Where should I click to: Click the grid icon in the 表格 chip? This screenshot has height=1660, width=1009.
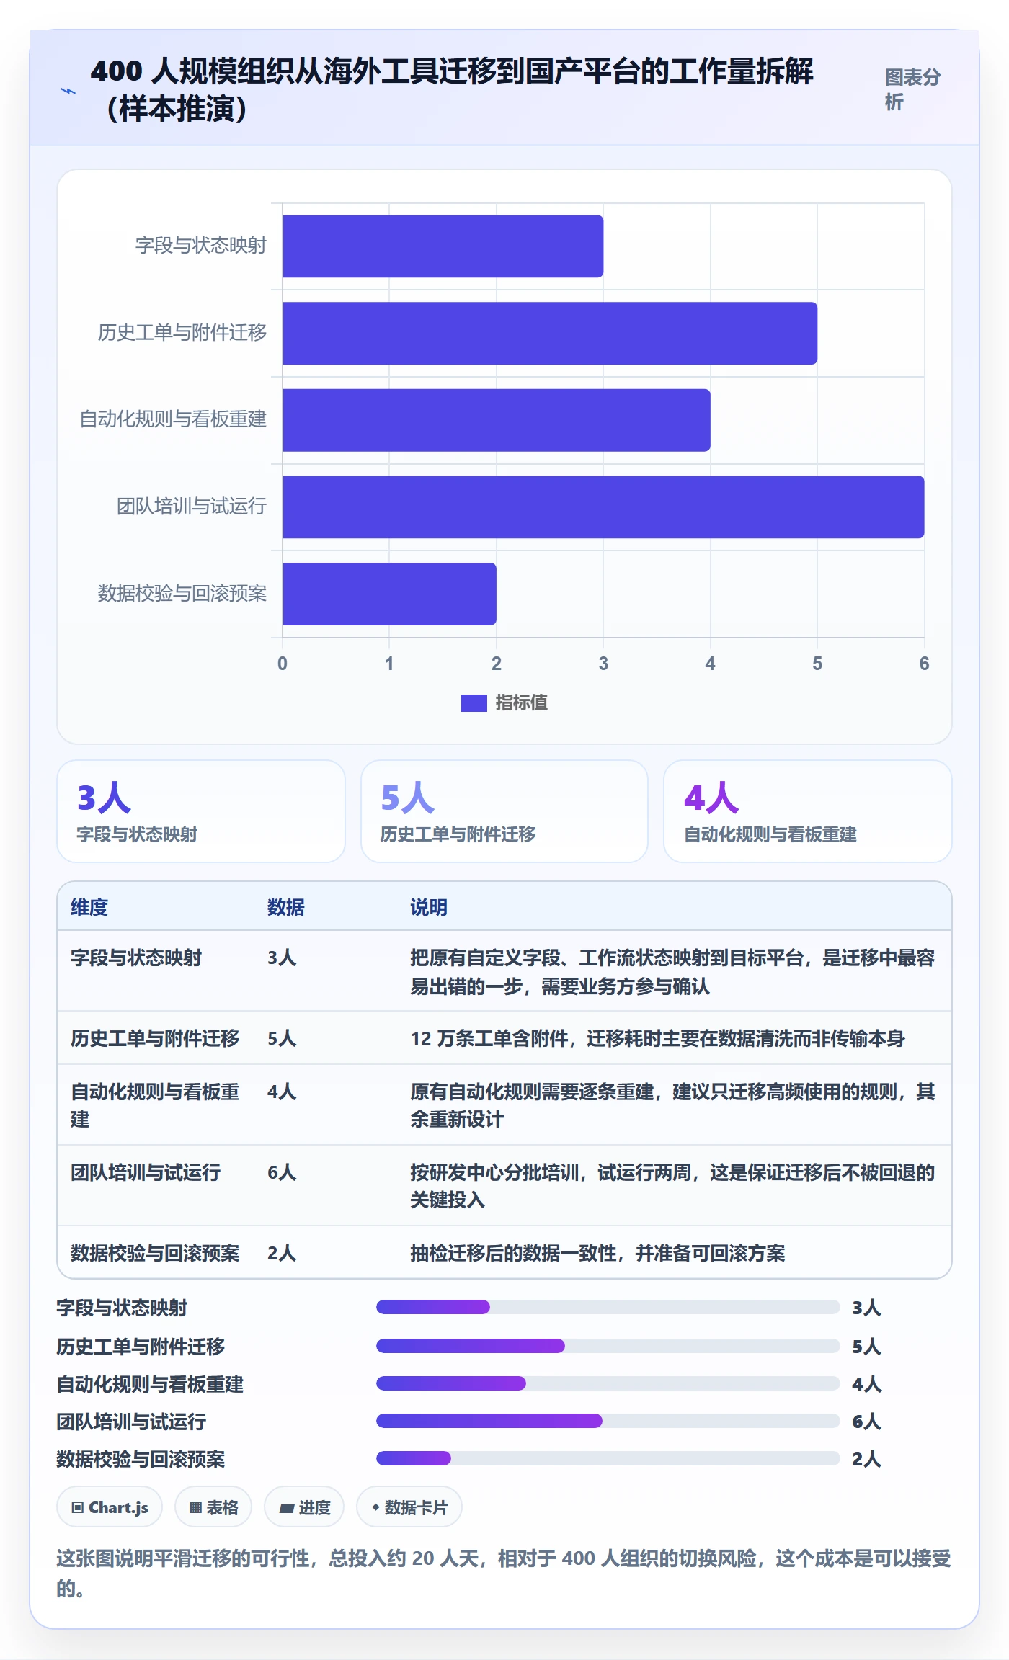coord(195,1508)
